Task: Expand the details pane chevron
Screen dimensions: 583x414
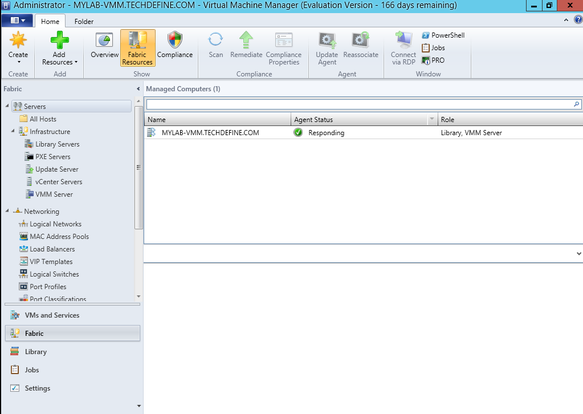Action: pos(578,254)
